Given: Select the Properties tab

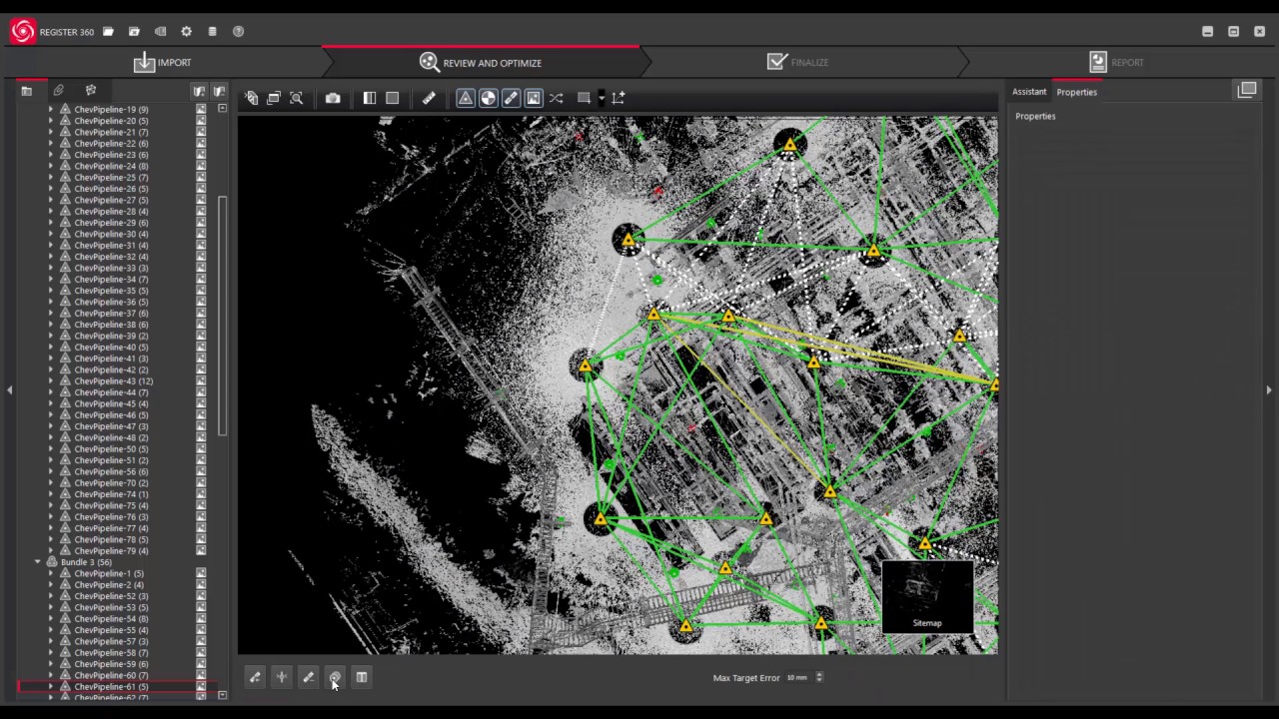Looking at the screenshot, I should click(1076, 92).
